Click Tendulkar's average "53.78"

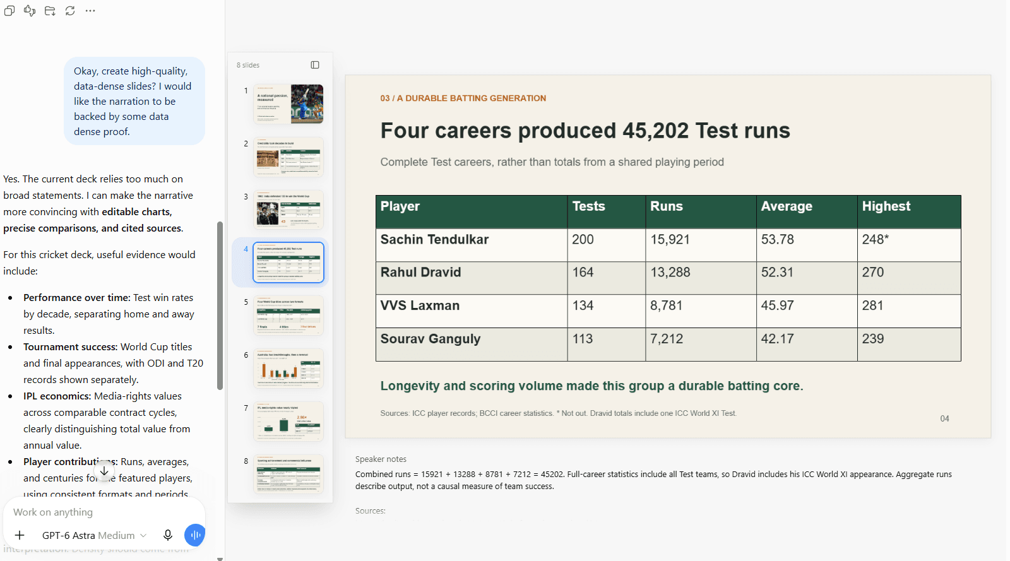coord(777,240)
